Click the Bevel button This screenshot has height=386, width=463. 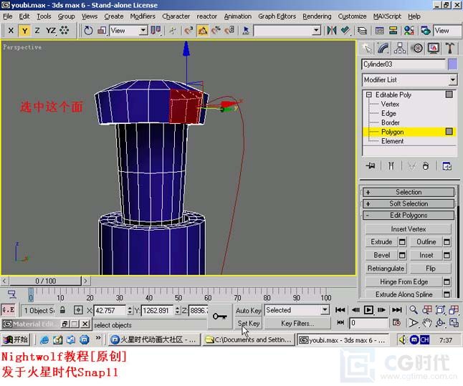coord(381,255)
